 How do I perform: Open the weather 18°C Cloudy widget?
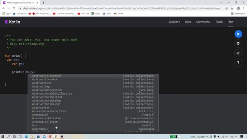[x=196, y=137]
